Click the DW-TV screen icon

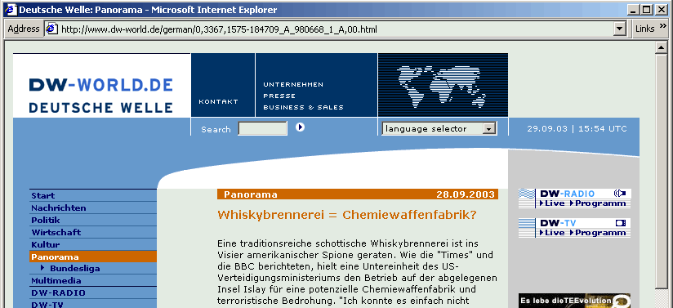click(621, 223)
